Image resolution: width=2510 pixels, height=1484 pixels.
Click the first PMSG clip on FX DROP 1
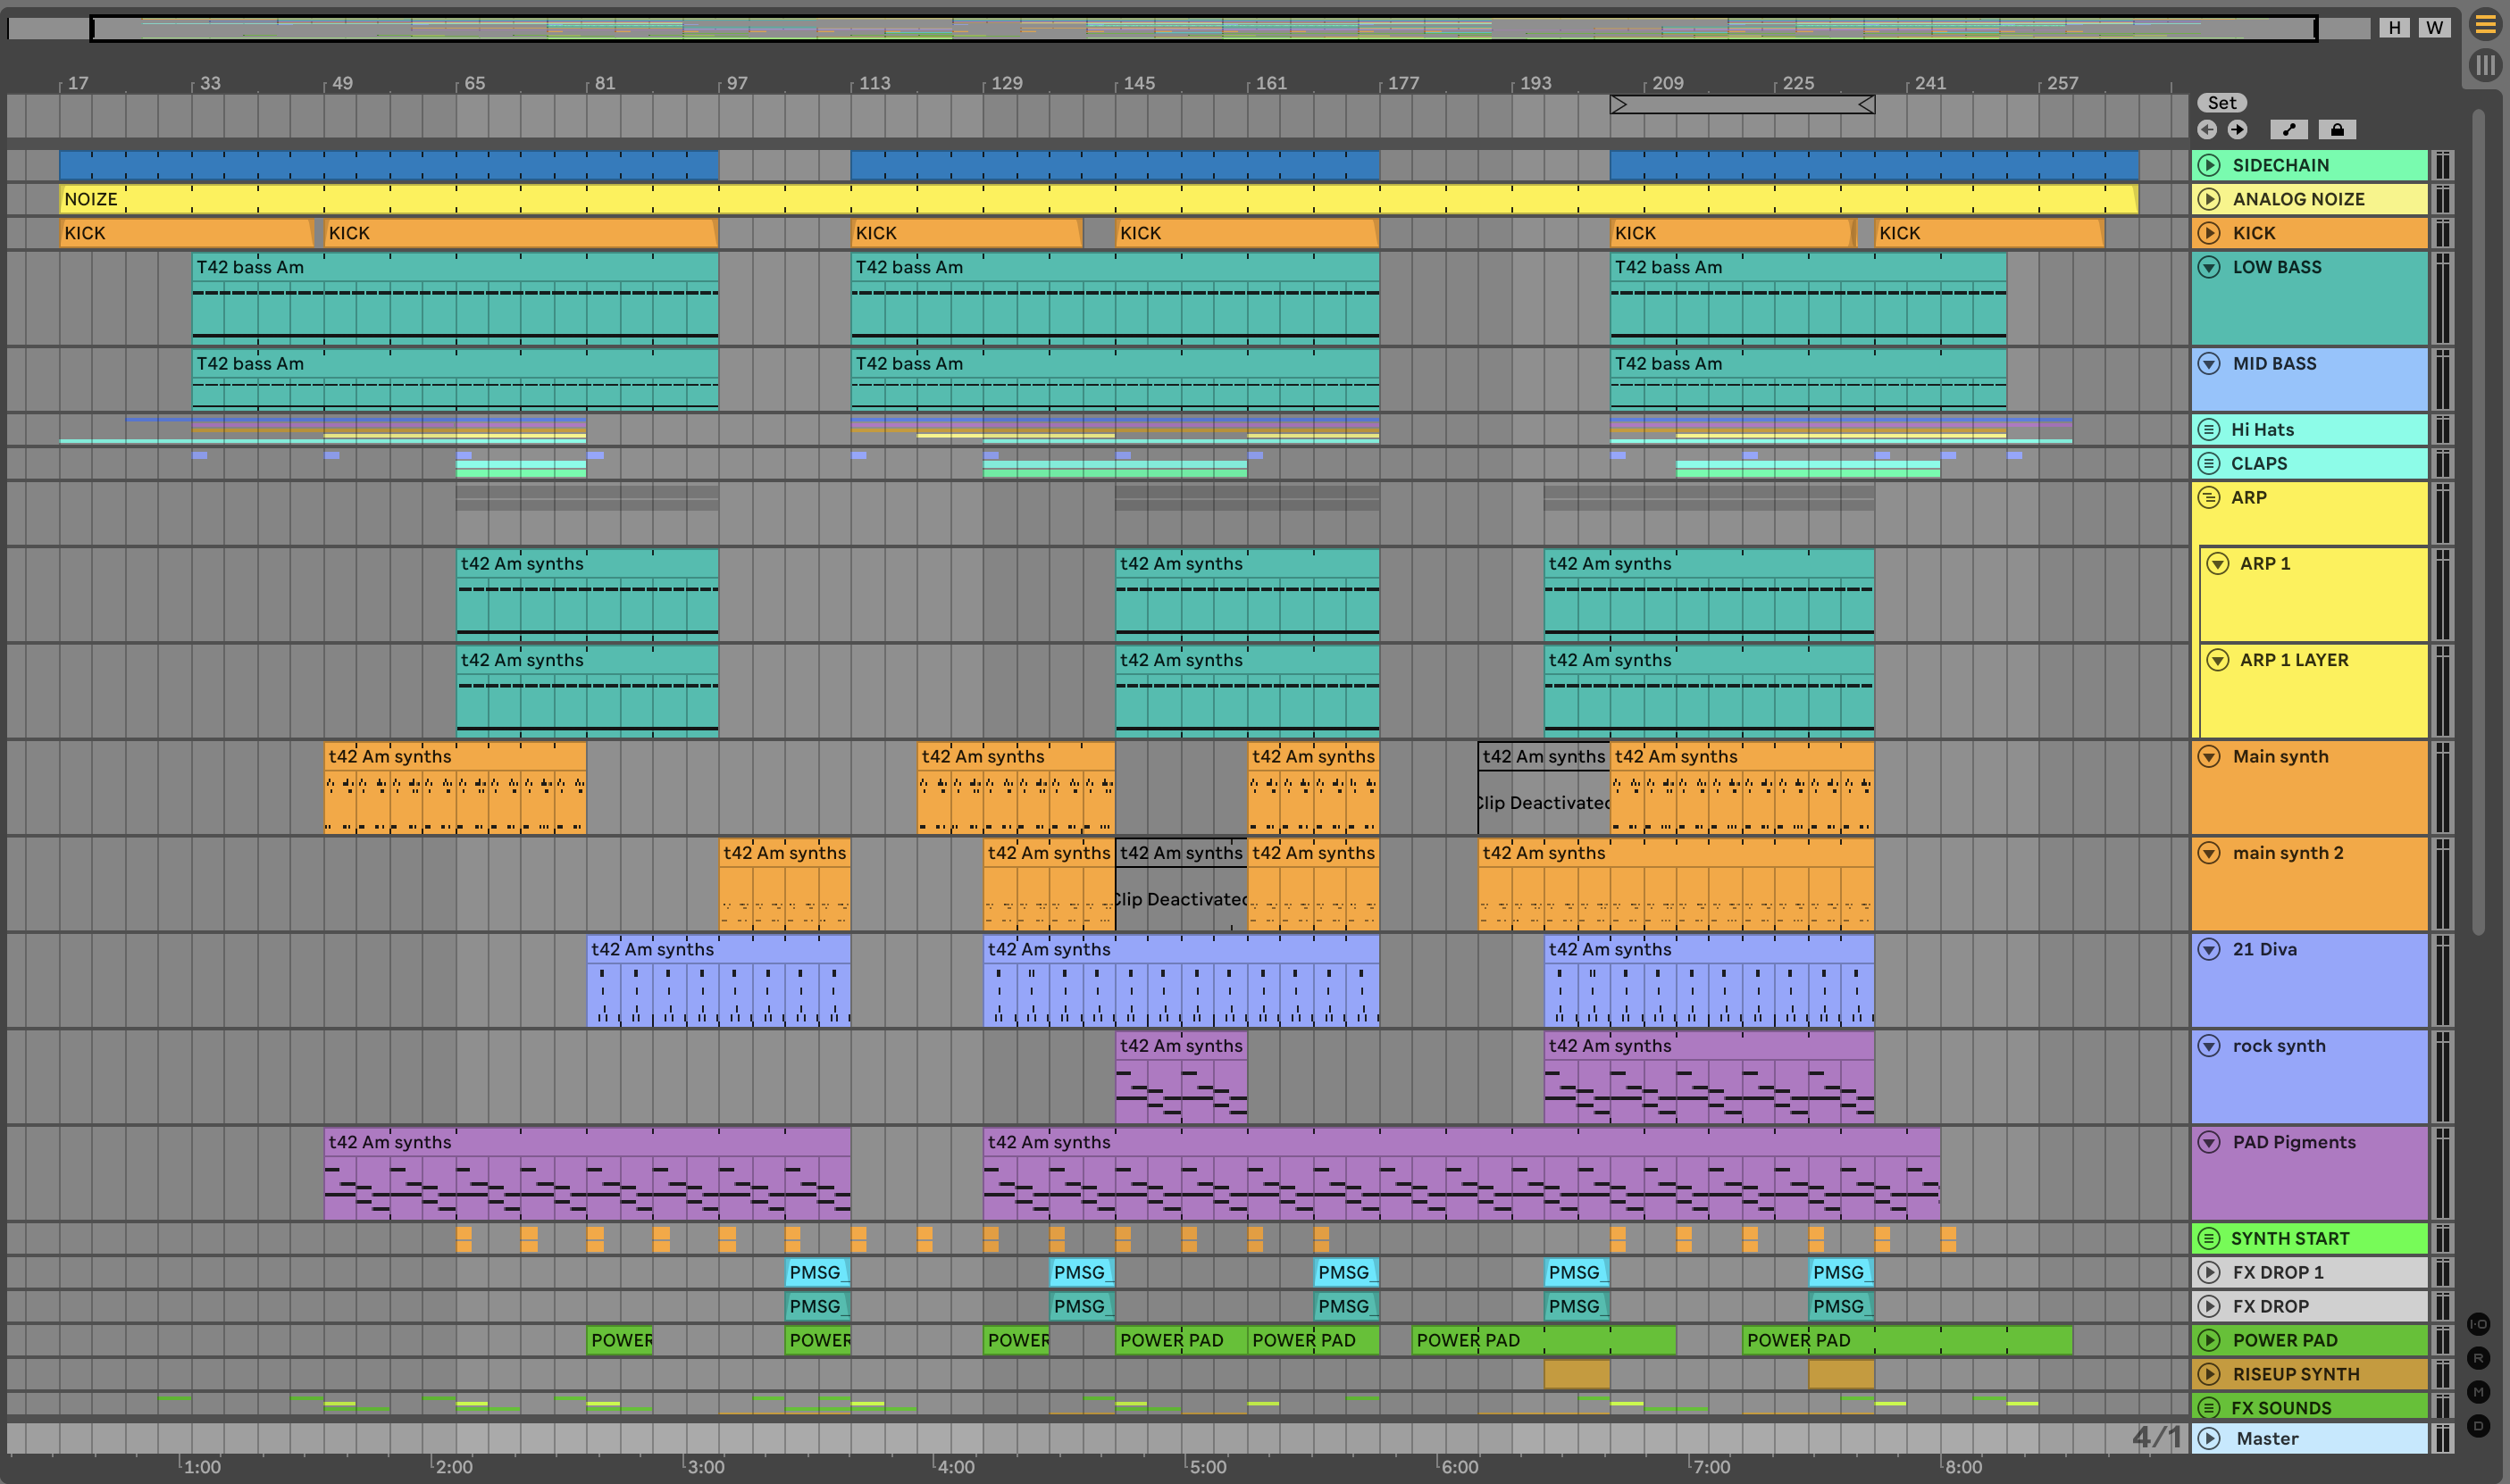point(816,1272)
